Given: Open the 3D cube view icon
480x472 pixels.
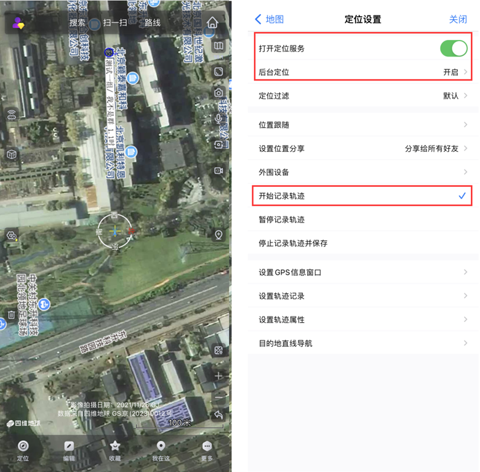Looking at the screenshot, I should (11, 154).
